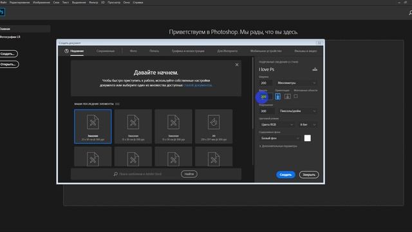Click the blue "Создать" button in dialog
Viewport: 412px width, 232px height.
286,175
